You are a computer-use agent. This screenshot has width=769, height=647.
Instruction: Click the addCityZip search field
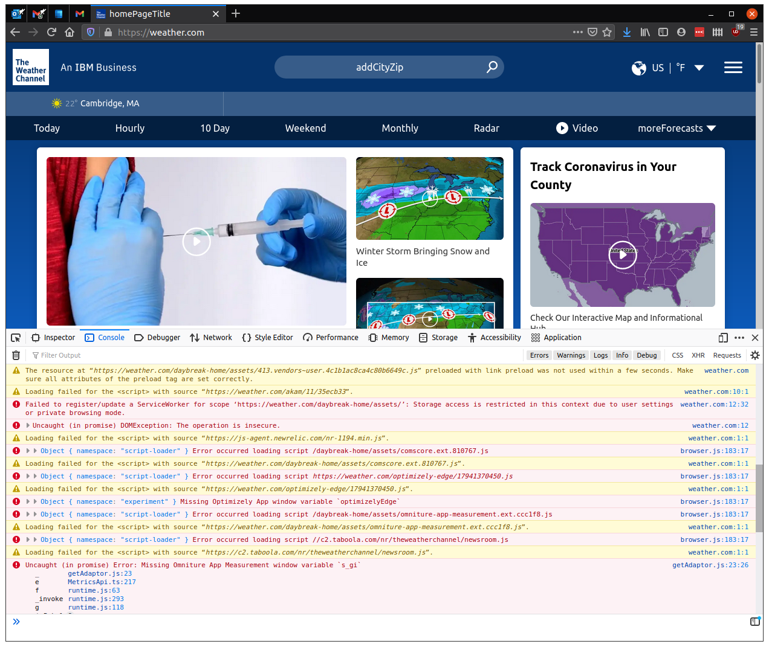(380, 67)
